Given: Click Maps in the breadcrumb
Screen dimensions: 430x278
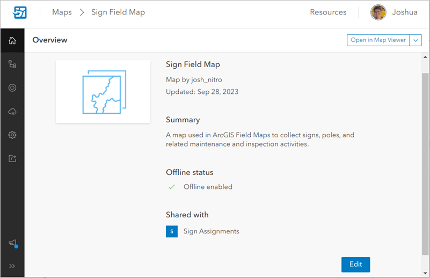Looking at the screenshot, I should [x=62, y=12].
